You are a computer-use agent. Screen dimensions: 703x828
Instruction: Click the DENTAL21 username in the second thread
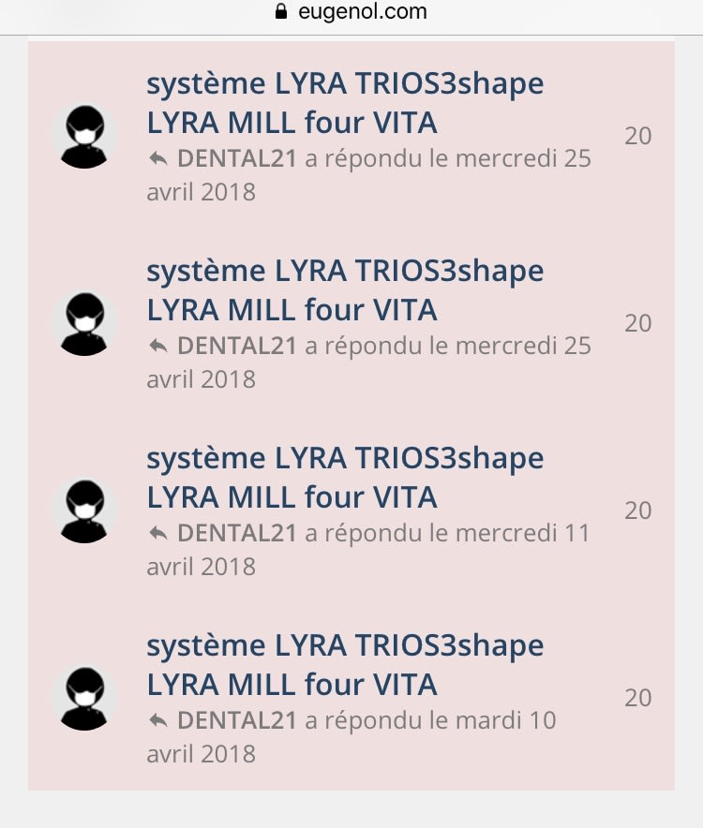click(236, 346)
